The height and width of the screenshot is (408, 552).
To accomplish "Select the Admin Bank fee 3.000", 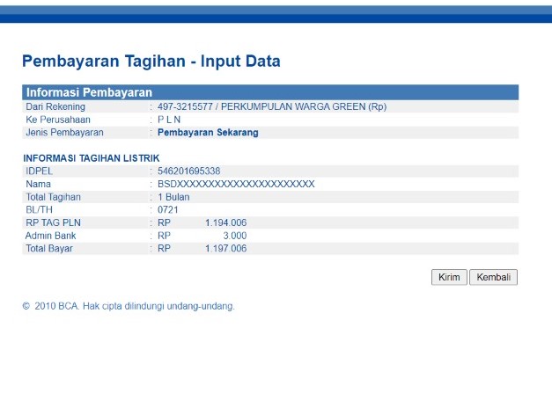I will [x=234, y=236].
